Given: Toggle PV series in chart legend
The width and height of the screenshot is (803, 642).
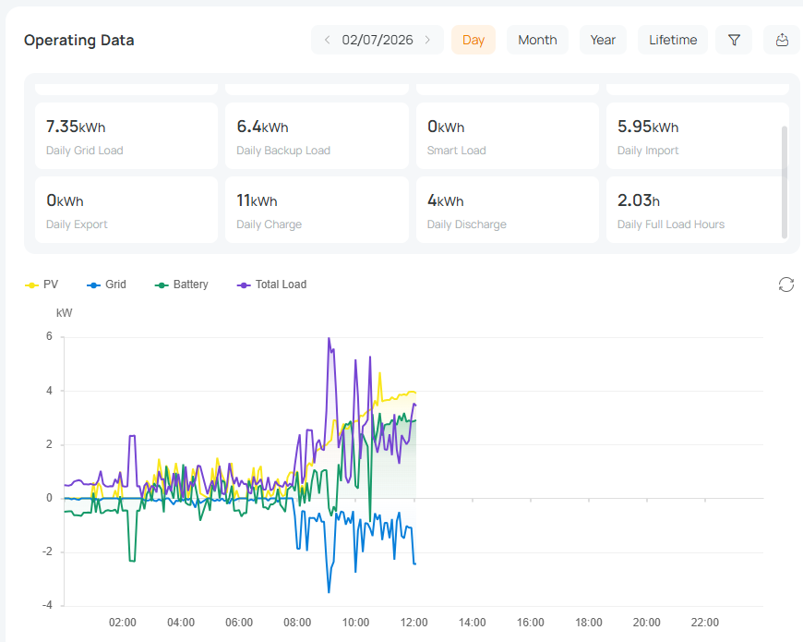Looking at the screenshot, I should click(42, 285).
